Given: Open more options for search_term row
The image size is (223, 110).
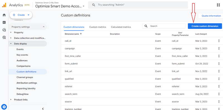Looking at the screenshot, I should 219,94.
